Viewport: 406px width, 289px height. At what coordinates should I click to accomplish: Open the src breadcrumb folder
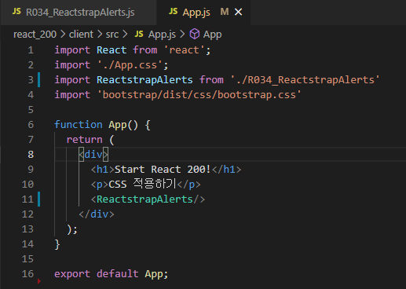pos(112,35)
